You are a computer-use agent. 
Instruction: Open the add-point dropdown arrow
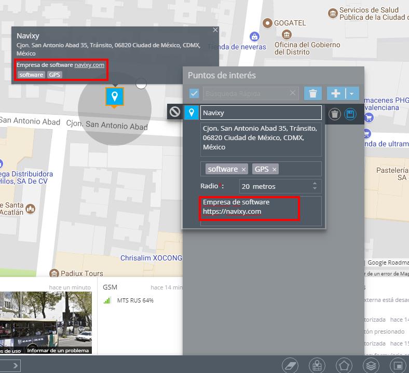tap(352, 93)
